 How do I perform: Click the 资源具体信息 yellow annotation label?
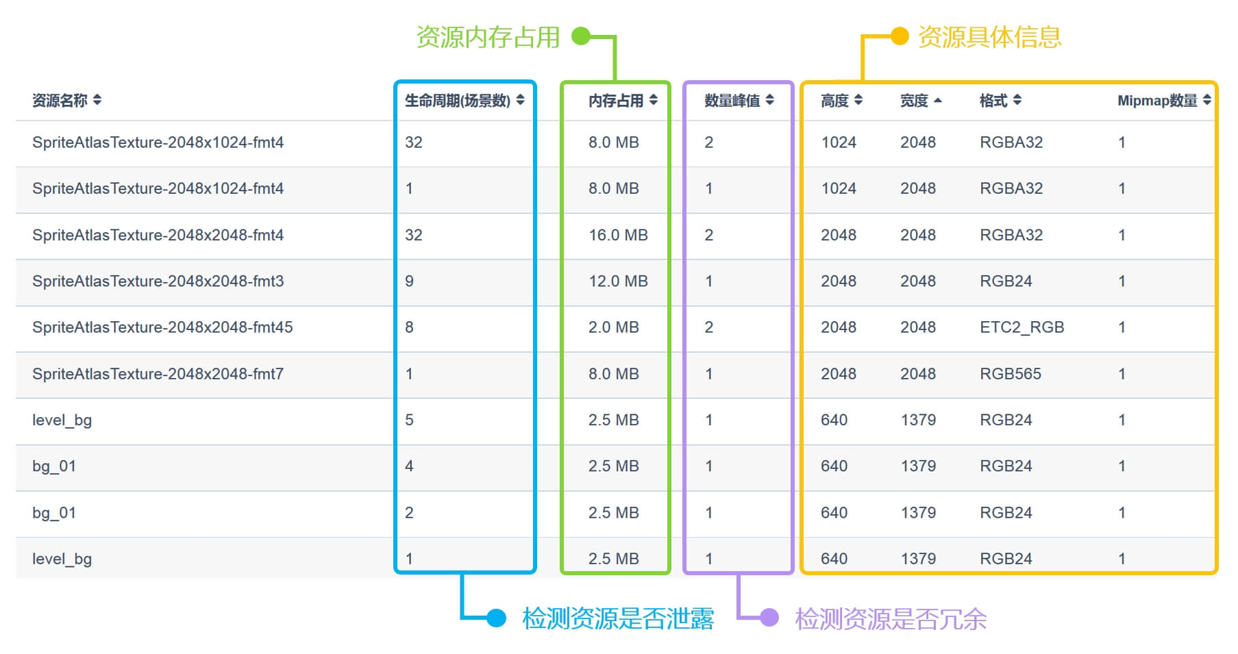989,37
